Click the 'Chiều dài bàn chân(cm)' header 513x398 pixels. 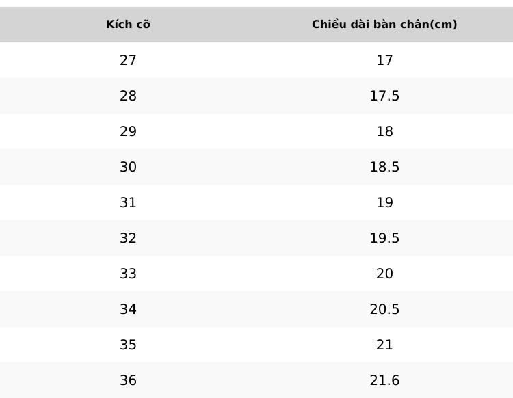click(x=384, y=25)
